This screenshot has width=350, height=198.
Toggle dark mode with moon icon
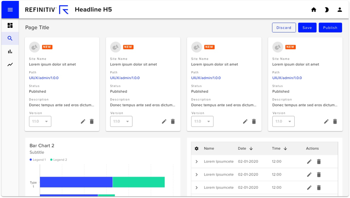coord(327,10)
